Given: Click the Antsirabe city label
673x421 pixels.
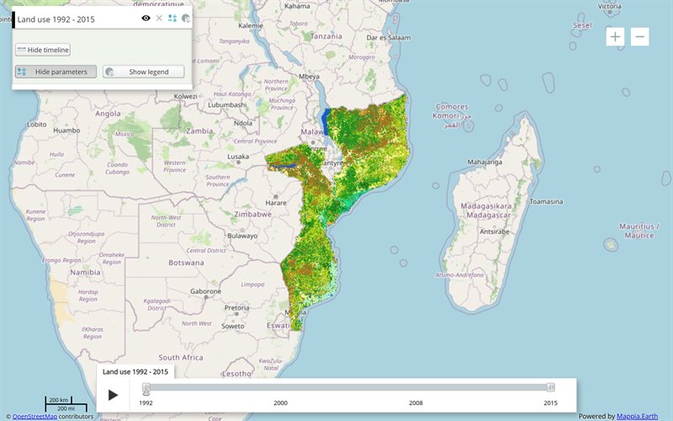Looking at the screenshot, I should [495, 232].
